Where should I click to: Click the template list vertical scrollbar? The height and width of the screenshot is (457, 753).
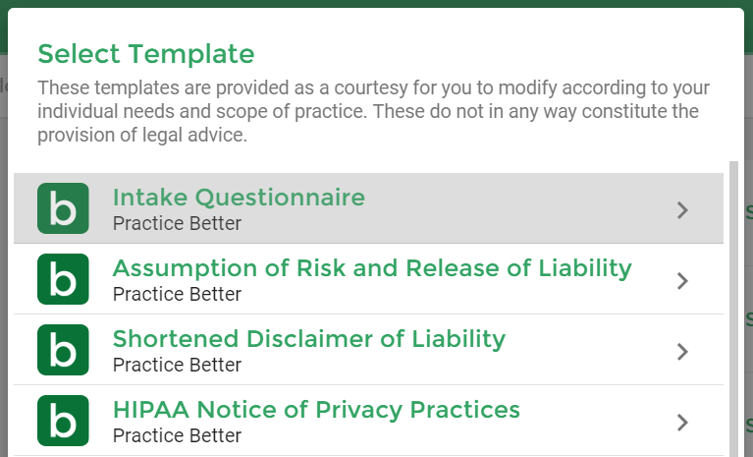[733, 309]
